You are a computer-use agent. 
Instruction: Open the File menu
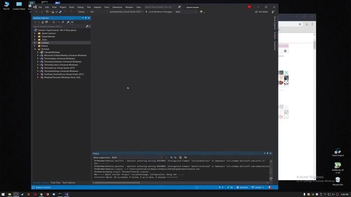[40, 7]
